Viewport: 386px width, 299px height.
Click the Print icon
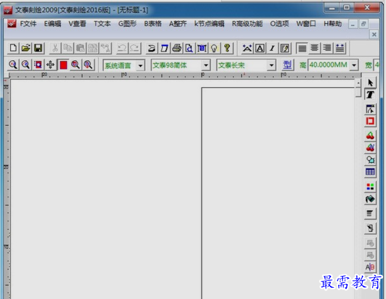click(x=176, y=48)
